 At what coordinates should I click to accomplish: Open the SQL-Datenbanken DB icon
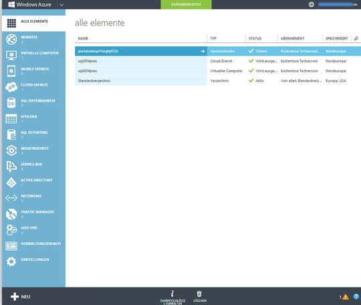[11, 103]
